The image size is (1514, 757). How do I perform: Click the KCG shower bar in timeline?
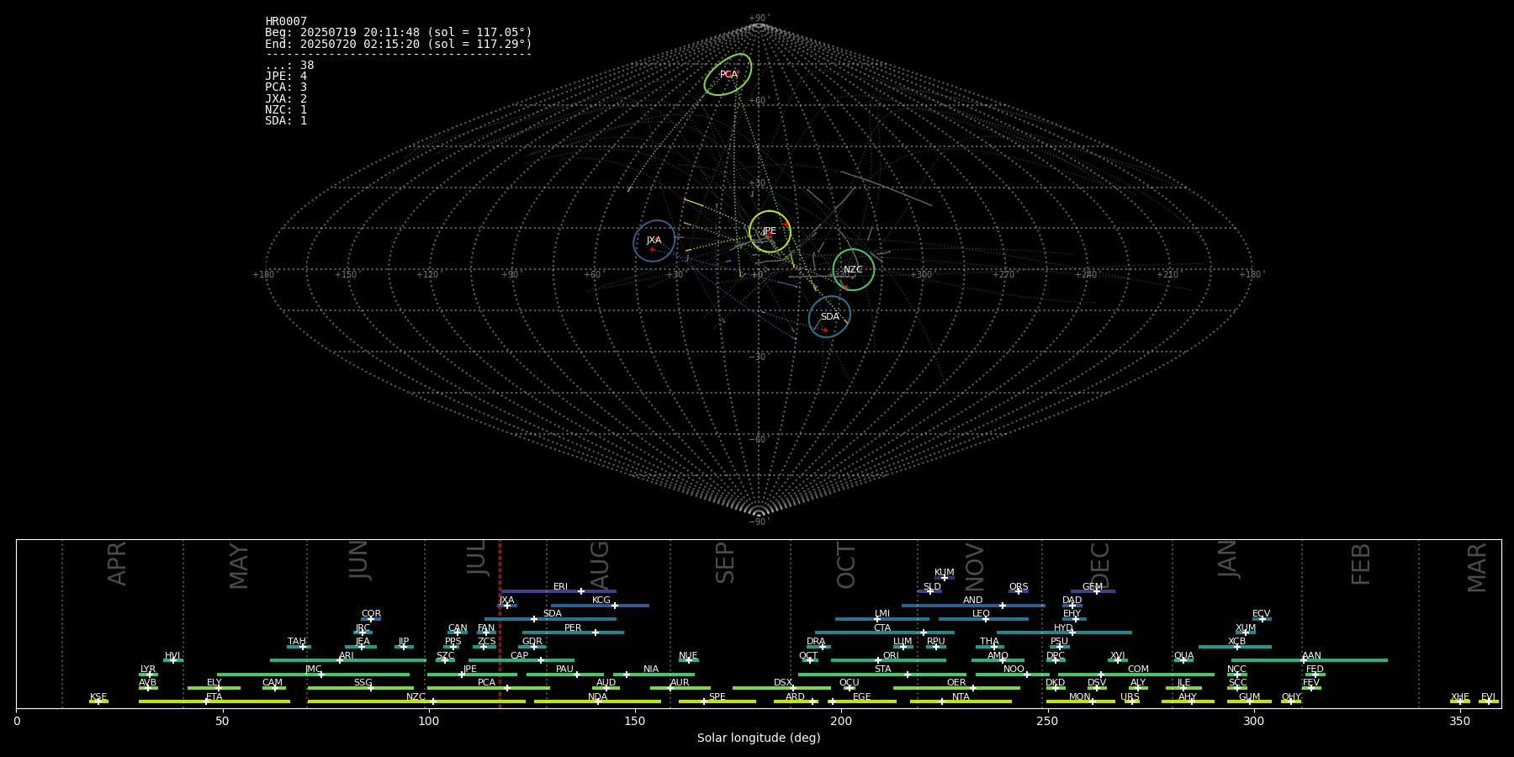pos(600,606)
